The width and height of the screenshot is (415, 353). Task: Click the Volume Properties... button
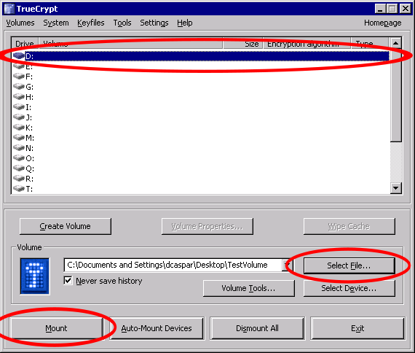tap(207, 226)
